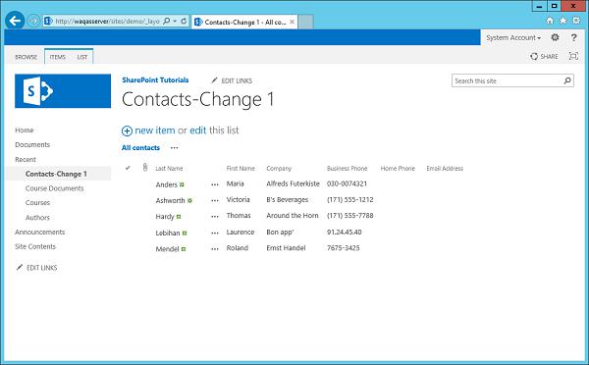Open the help question mark icon
Viewport: 589px width, 365px height.
pyautogui.click(x=573, y=37)
